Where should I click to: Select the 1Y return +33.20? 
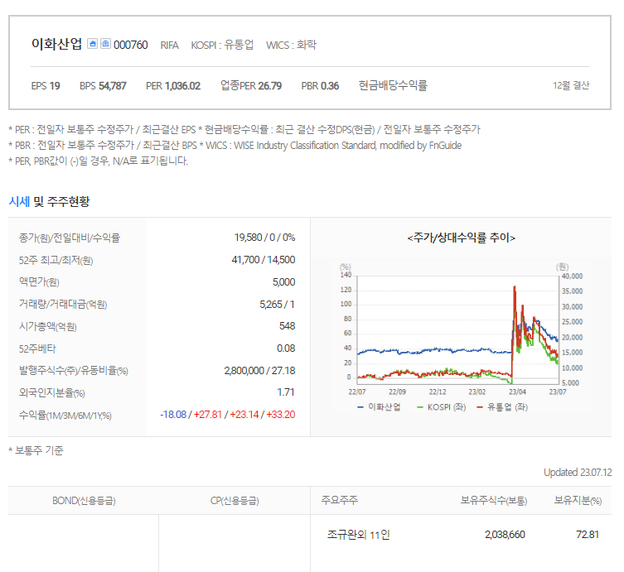(281, 415)
